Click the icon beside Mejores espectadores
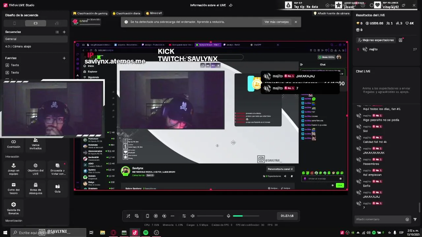The height and width of the screenshot is (237, 422). tap(401, 40)
